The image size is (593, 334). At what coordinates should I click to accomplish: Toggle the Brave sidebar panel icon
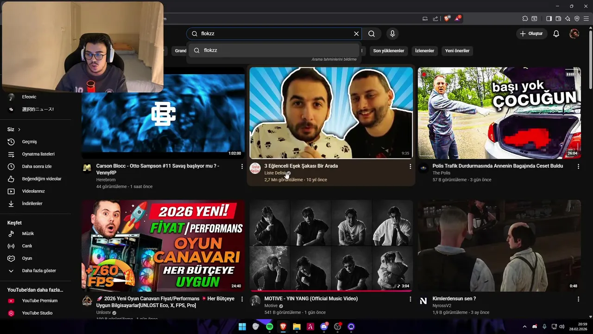[x=549, y=19]
